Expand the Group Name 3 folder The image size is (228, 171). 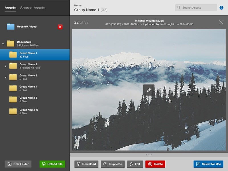[6, 77]
